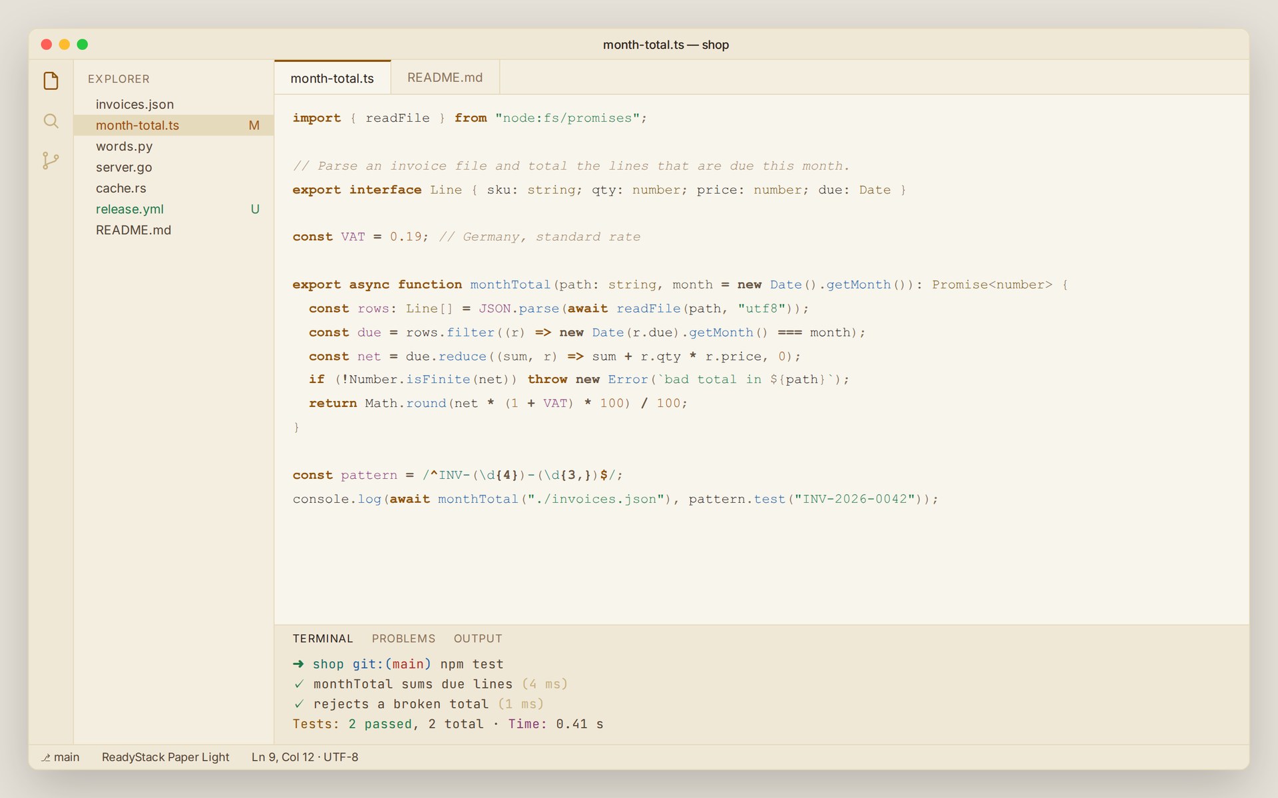Click the rows.filter line in the editor
The height and width of the screenshot is (798, 1278).
click(x=586, y=332)
